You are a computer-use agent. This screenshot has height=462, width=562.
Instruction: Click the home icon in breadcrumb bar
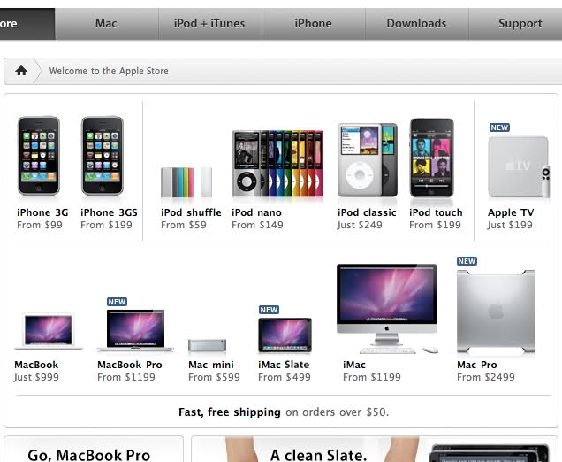(21, 71)
